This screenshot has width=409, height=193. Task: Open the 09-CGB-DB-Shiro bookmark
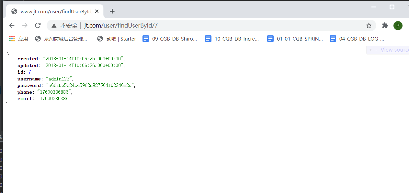point(170,39)
